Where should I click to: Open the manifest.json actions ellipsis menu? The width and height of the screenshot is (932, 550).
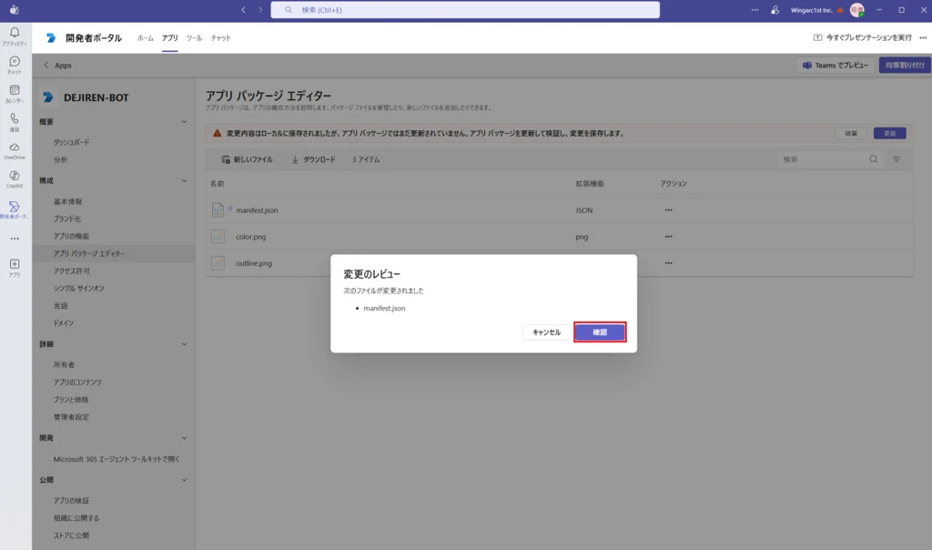(668, 210)
